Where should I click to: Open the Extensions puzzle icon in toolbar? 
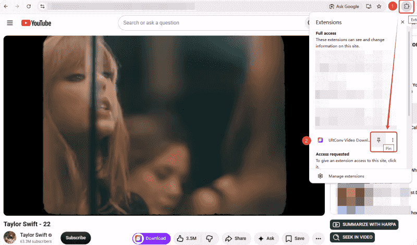click(407, 6)
